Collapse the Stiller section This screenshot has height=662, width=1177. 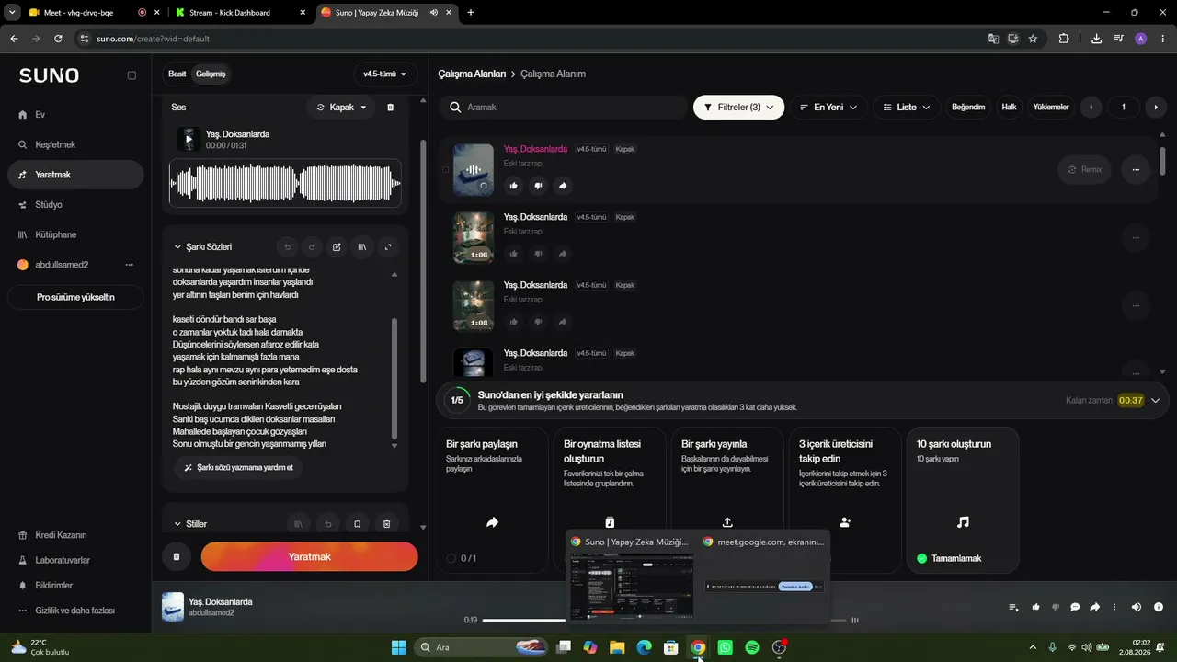pos(177,524)
